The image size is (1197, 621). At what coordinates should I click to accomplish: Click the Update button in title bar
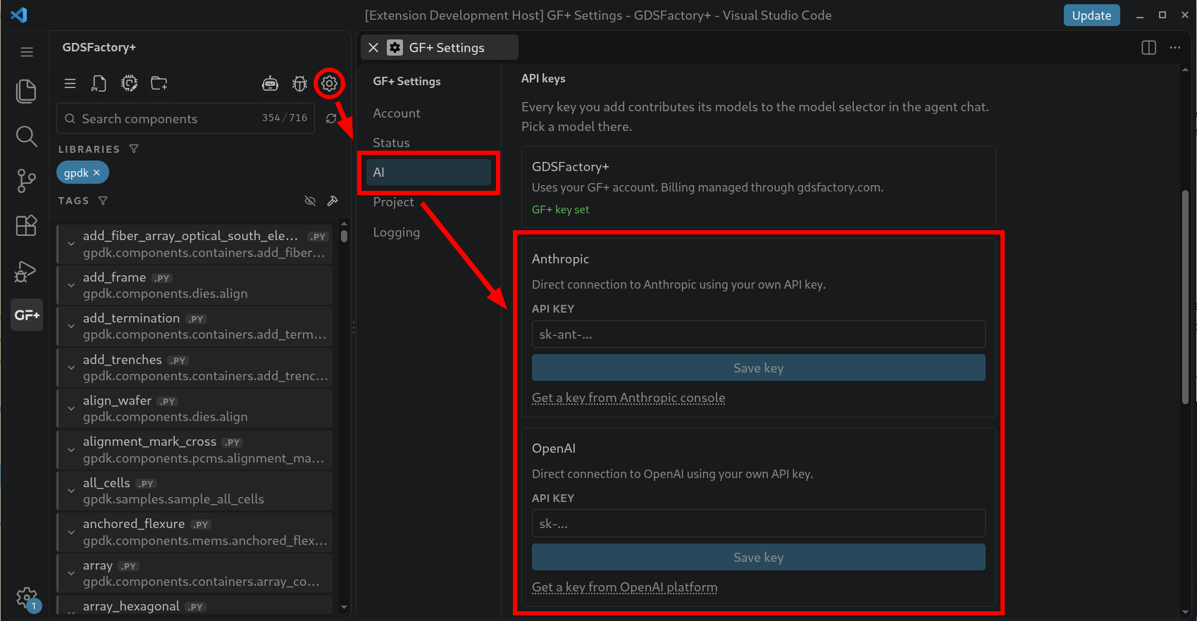pyautogui.click(x=1091, y=15)
